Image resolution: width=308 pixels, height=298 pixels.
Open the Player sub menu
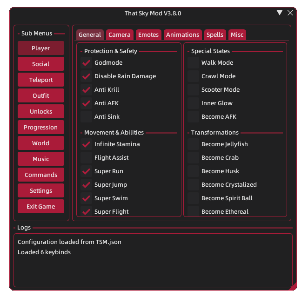[41, 48]
